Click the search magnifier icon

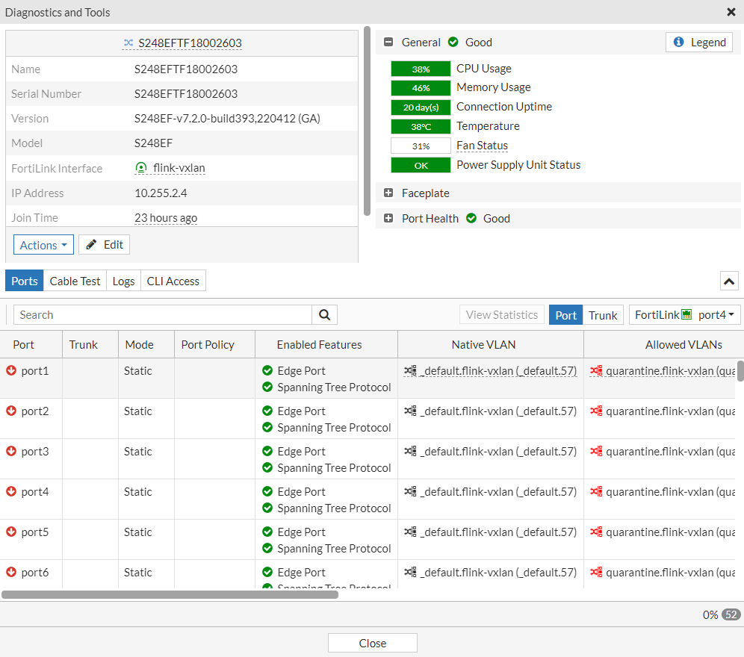click(x=324, y=314)
